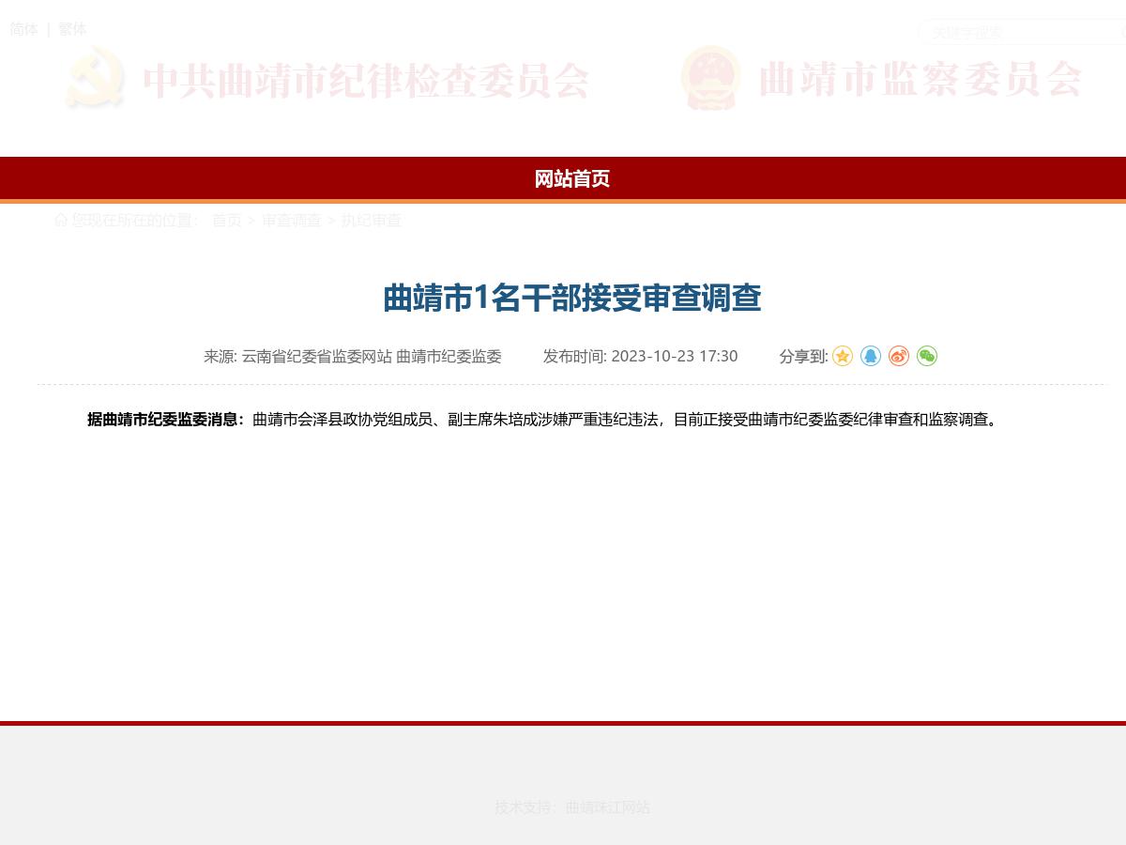Switch to 繁体 traditional Chinese
Viewport: 1126px width, 845px height.
point(72,29)
